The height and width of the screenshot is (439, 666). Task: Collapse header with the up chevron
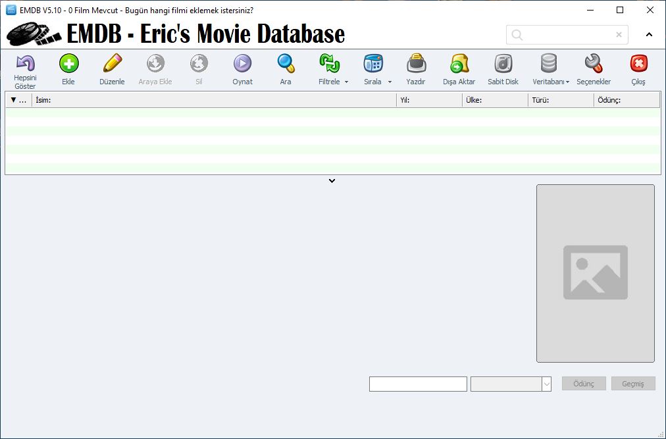(x=649, y=34)
